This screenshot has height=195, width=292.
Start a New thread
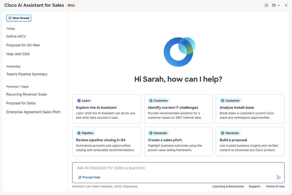[19, 18]
